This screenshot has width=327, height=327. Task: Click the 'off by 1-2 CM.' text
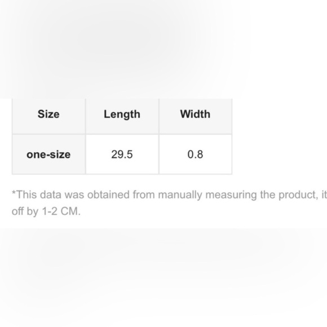(x=46, y=211)
